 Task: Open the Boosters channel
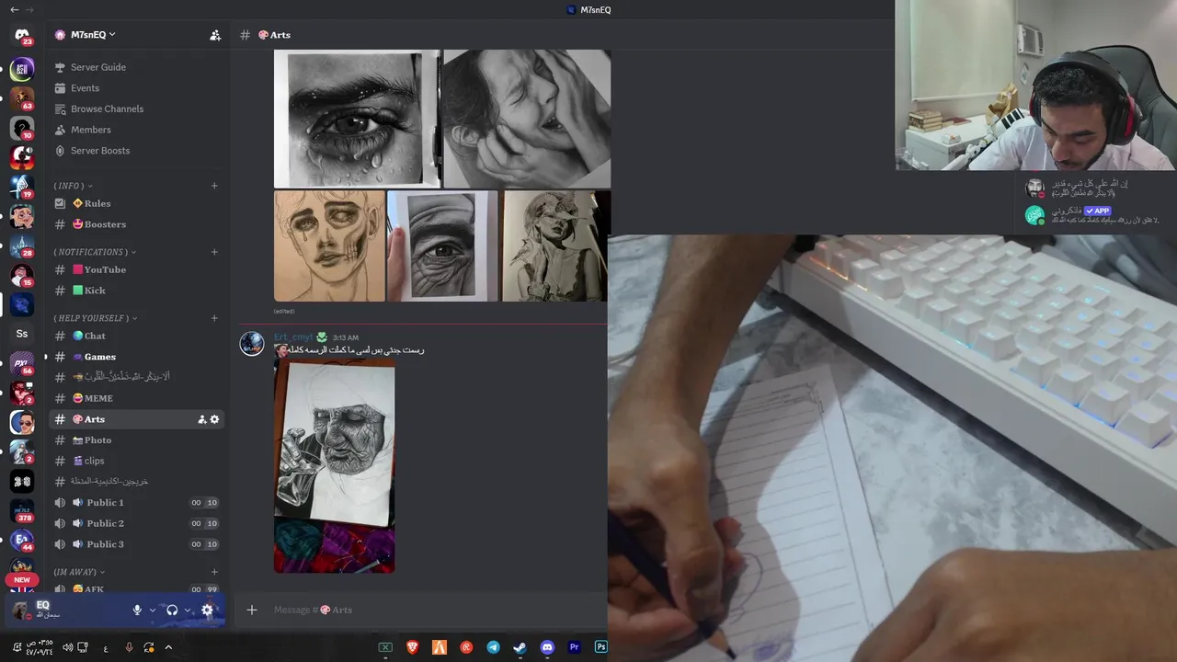point(136,224)
